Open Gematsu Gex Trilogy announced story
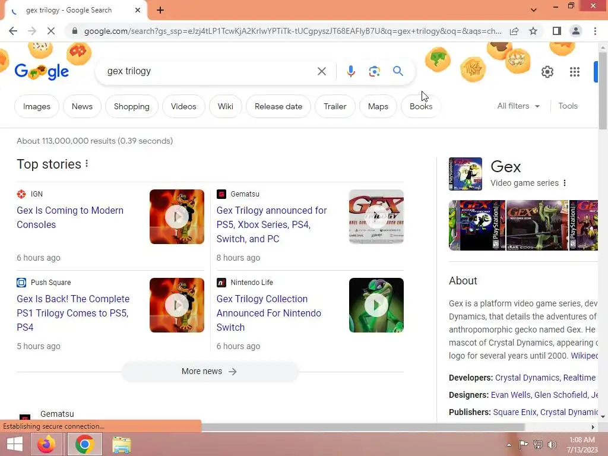Viewport: 608px width, 456px height. pyautogui.click(x=271, y=224)
